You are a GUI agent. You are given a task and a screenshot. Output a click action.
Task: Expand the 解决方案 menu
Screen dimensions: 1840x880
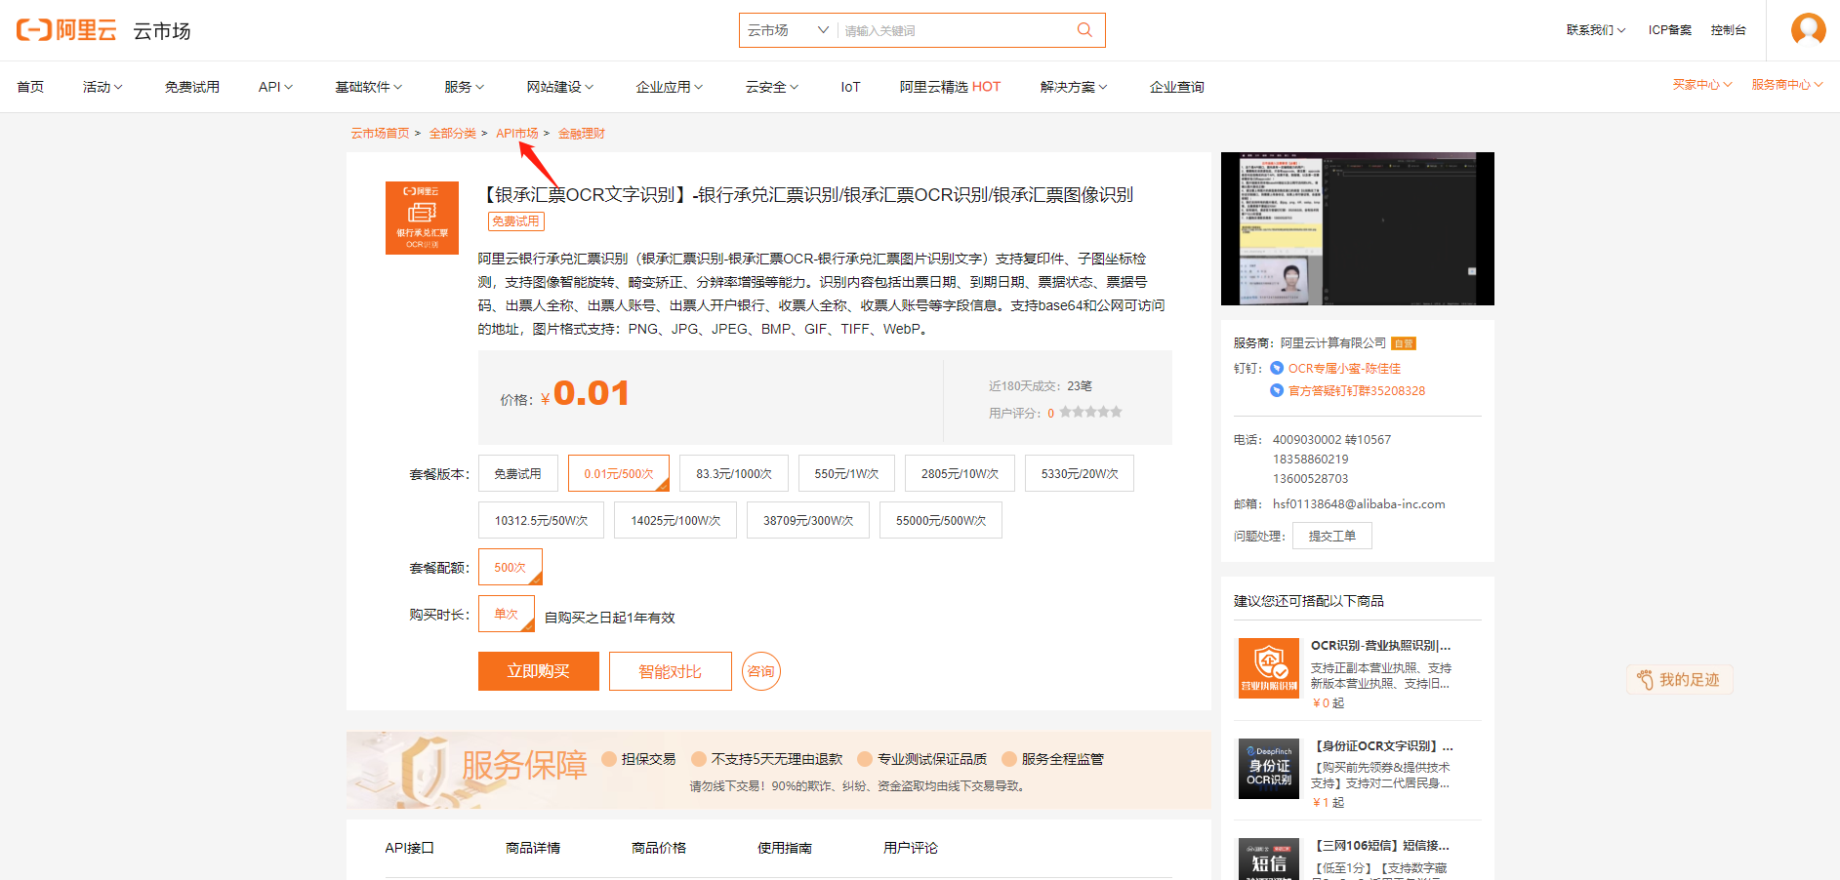[x=1074, y=87]
